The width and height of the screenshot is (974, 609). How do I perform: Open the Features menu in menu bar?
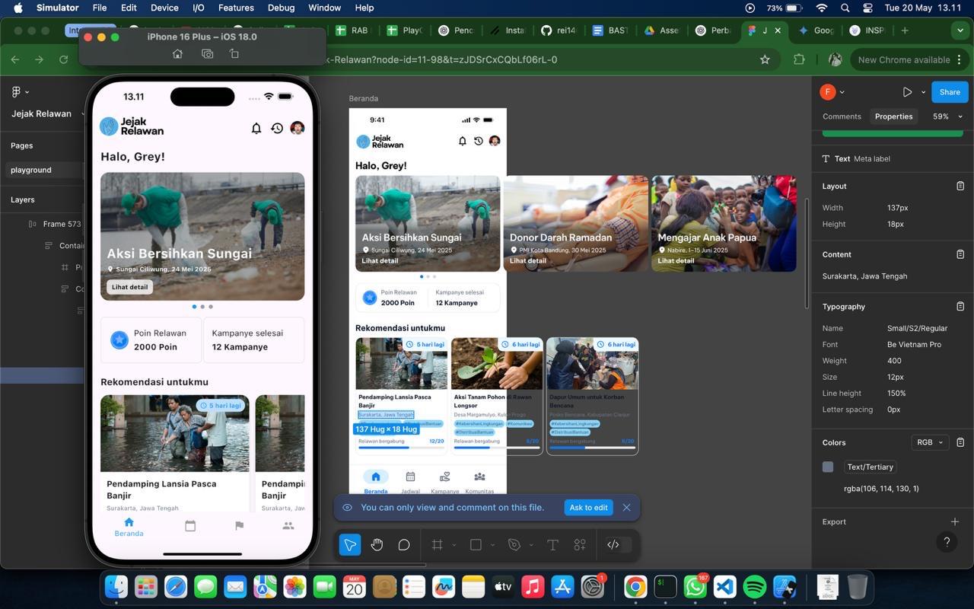point(236,8)
